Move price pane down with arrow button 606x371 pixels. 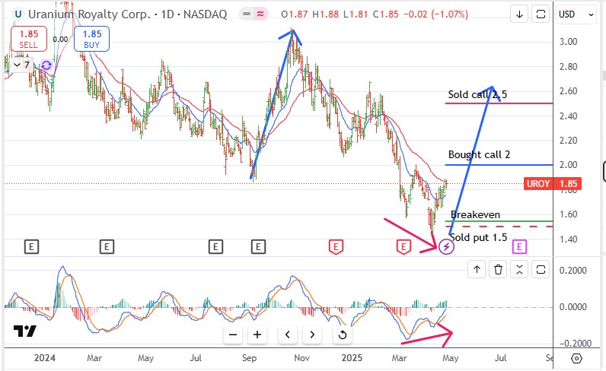[519, 14]
